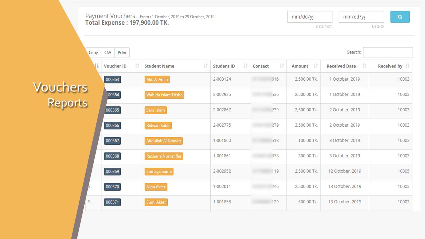The height and width of the screenshot is (239, 425).
Task: Copy the table data
Action: 93,53
